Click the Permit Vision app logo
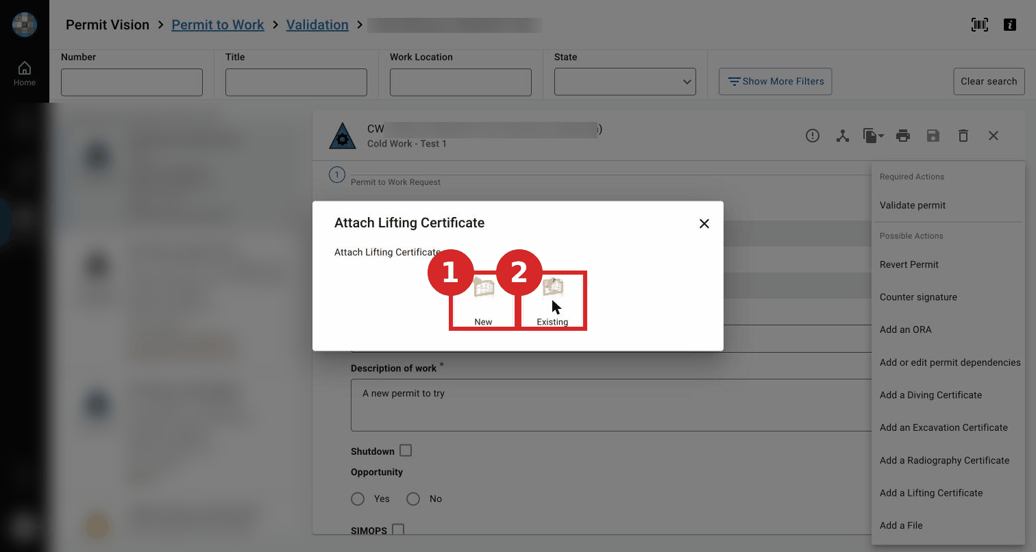 click(x=25, y=25)
